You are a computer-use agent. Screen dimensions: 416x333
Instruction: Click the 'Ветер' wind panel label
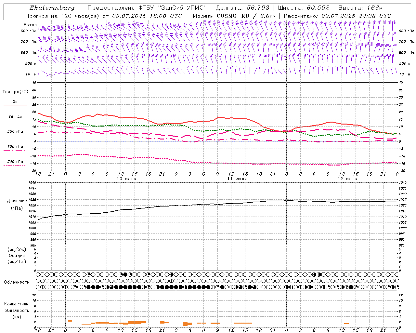30,25
